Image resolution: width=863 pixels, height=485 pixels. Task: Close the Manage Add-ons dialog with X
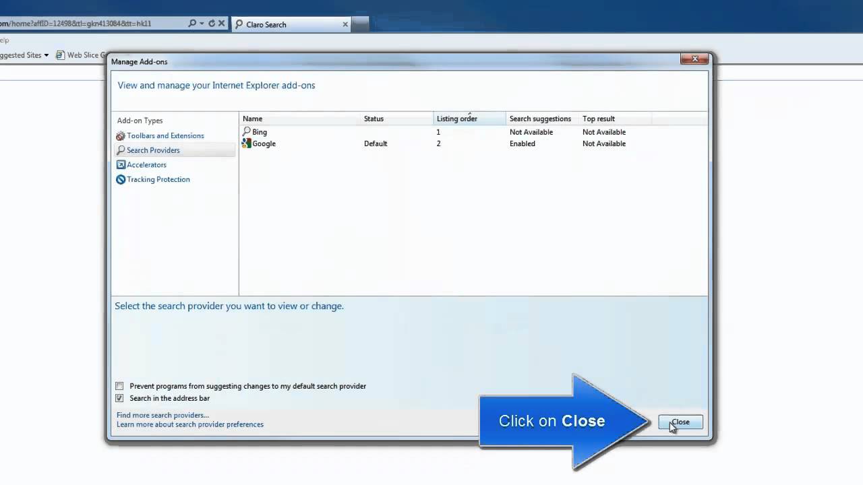click(694, 59)
